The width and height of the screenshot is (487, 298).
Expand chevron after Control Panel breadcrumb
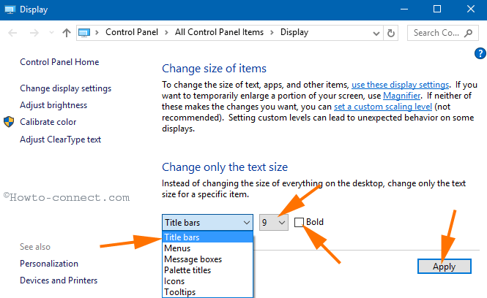(166, 33)
